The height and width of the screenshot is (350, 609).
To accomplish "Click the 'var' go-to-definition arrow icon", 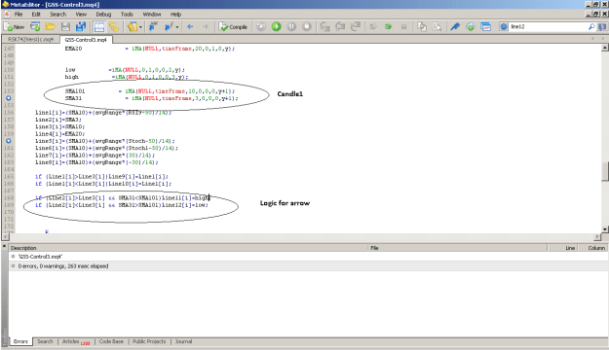I will tap(153, 27).
